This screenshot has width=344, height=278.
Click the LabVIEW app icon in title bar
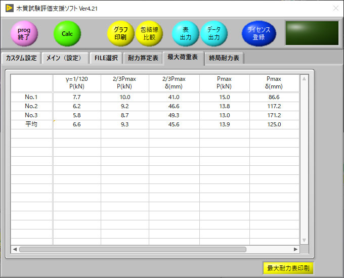pos(10,8)
